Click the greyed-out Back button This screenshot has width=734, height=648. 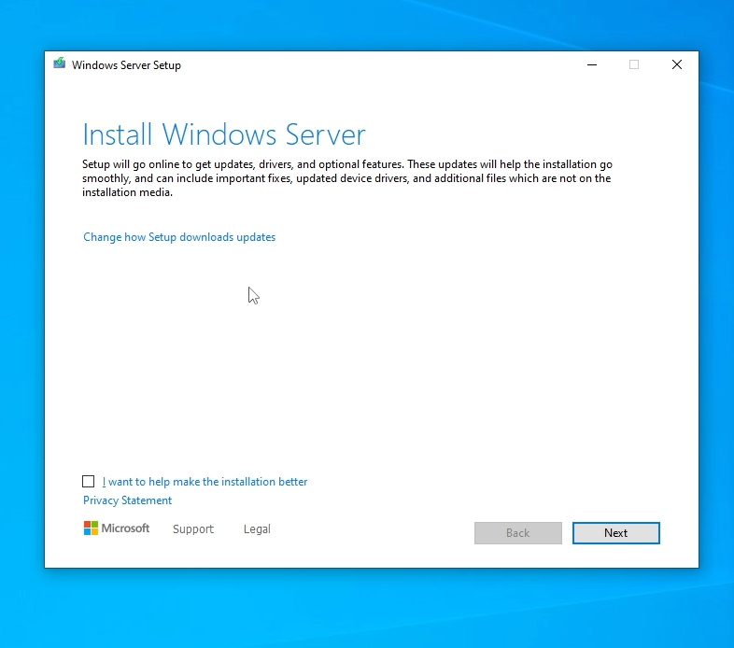click(x=517, y=533)
